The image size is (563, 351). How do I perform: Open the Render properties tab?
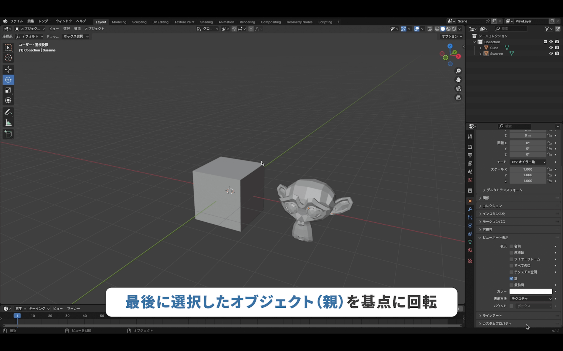point(470,147)
